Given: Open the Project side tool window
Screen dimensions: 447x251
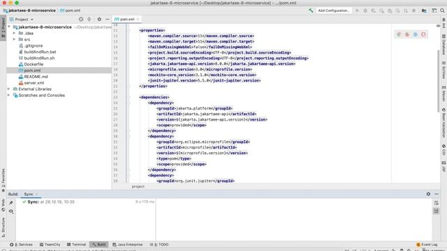Looking at the screenshot, I should pos(3,28).
